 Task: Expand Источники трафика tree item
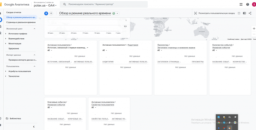click(6, 34)
